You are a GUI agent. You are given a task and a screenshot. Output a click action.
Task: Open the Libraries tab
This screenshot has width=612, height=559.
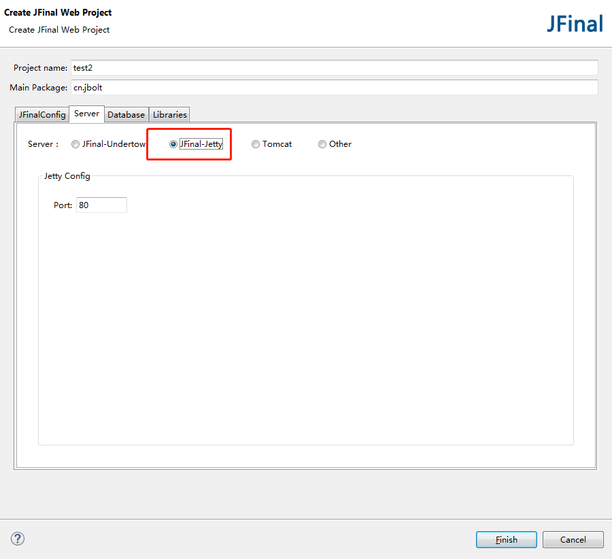[170, 115]
